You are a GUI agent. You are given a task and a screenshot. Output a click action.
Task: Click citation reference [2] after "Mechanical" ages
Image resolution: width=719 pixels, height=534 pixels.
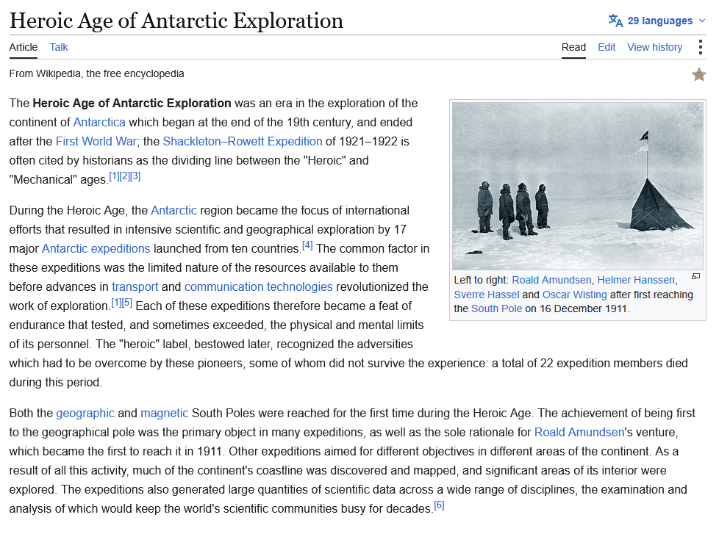[x=125, y=176]
